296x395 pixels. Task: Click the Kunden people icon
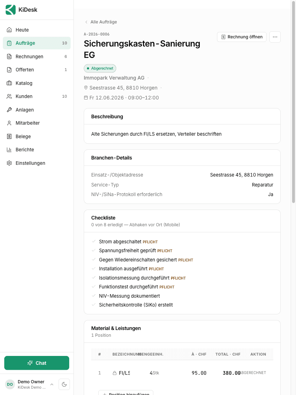click(9, 96)
